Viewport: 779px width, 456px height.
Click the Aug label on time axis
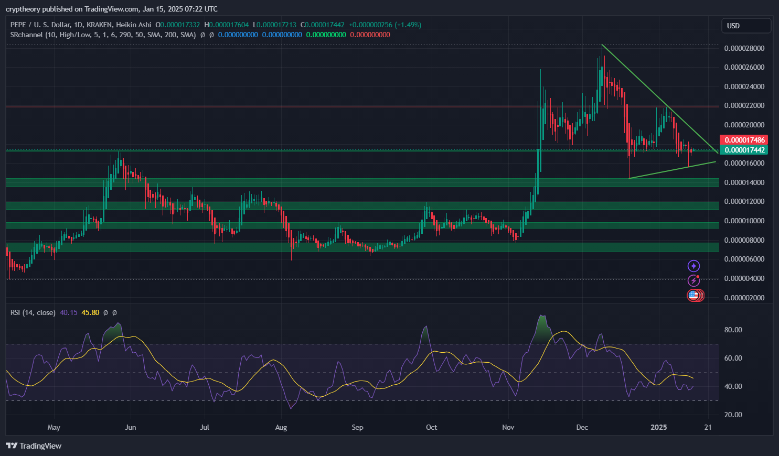[281, 427]
